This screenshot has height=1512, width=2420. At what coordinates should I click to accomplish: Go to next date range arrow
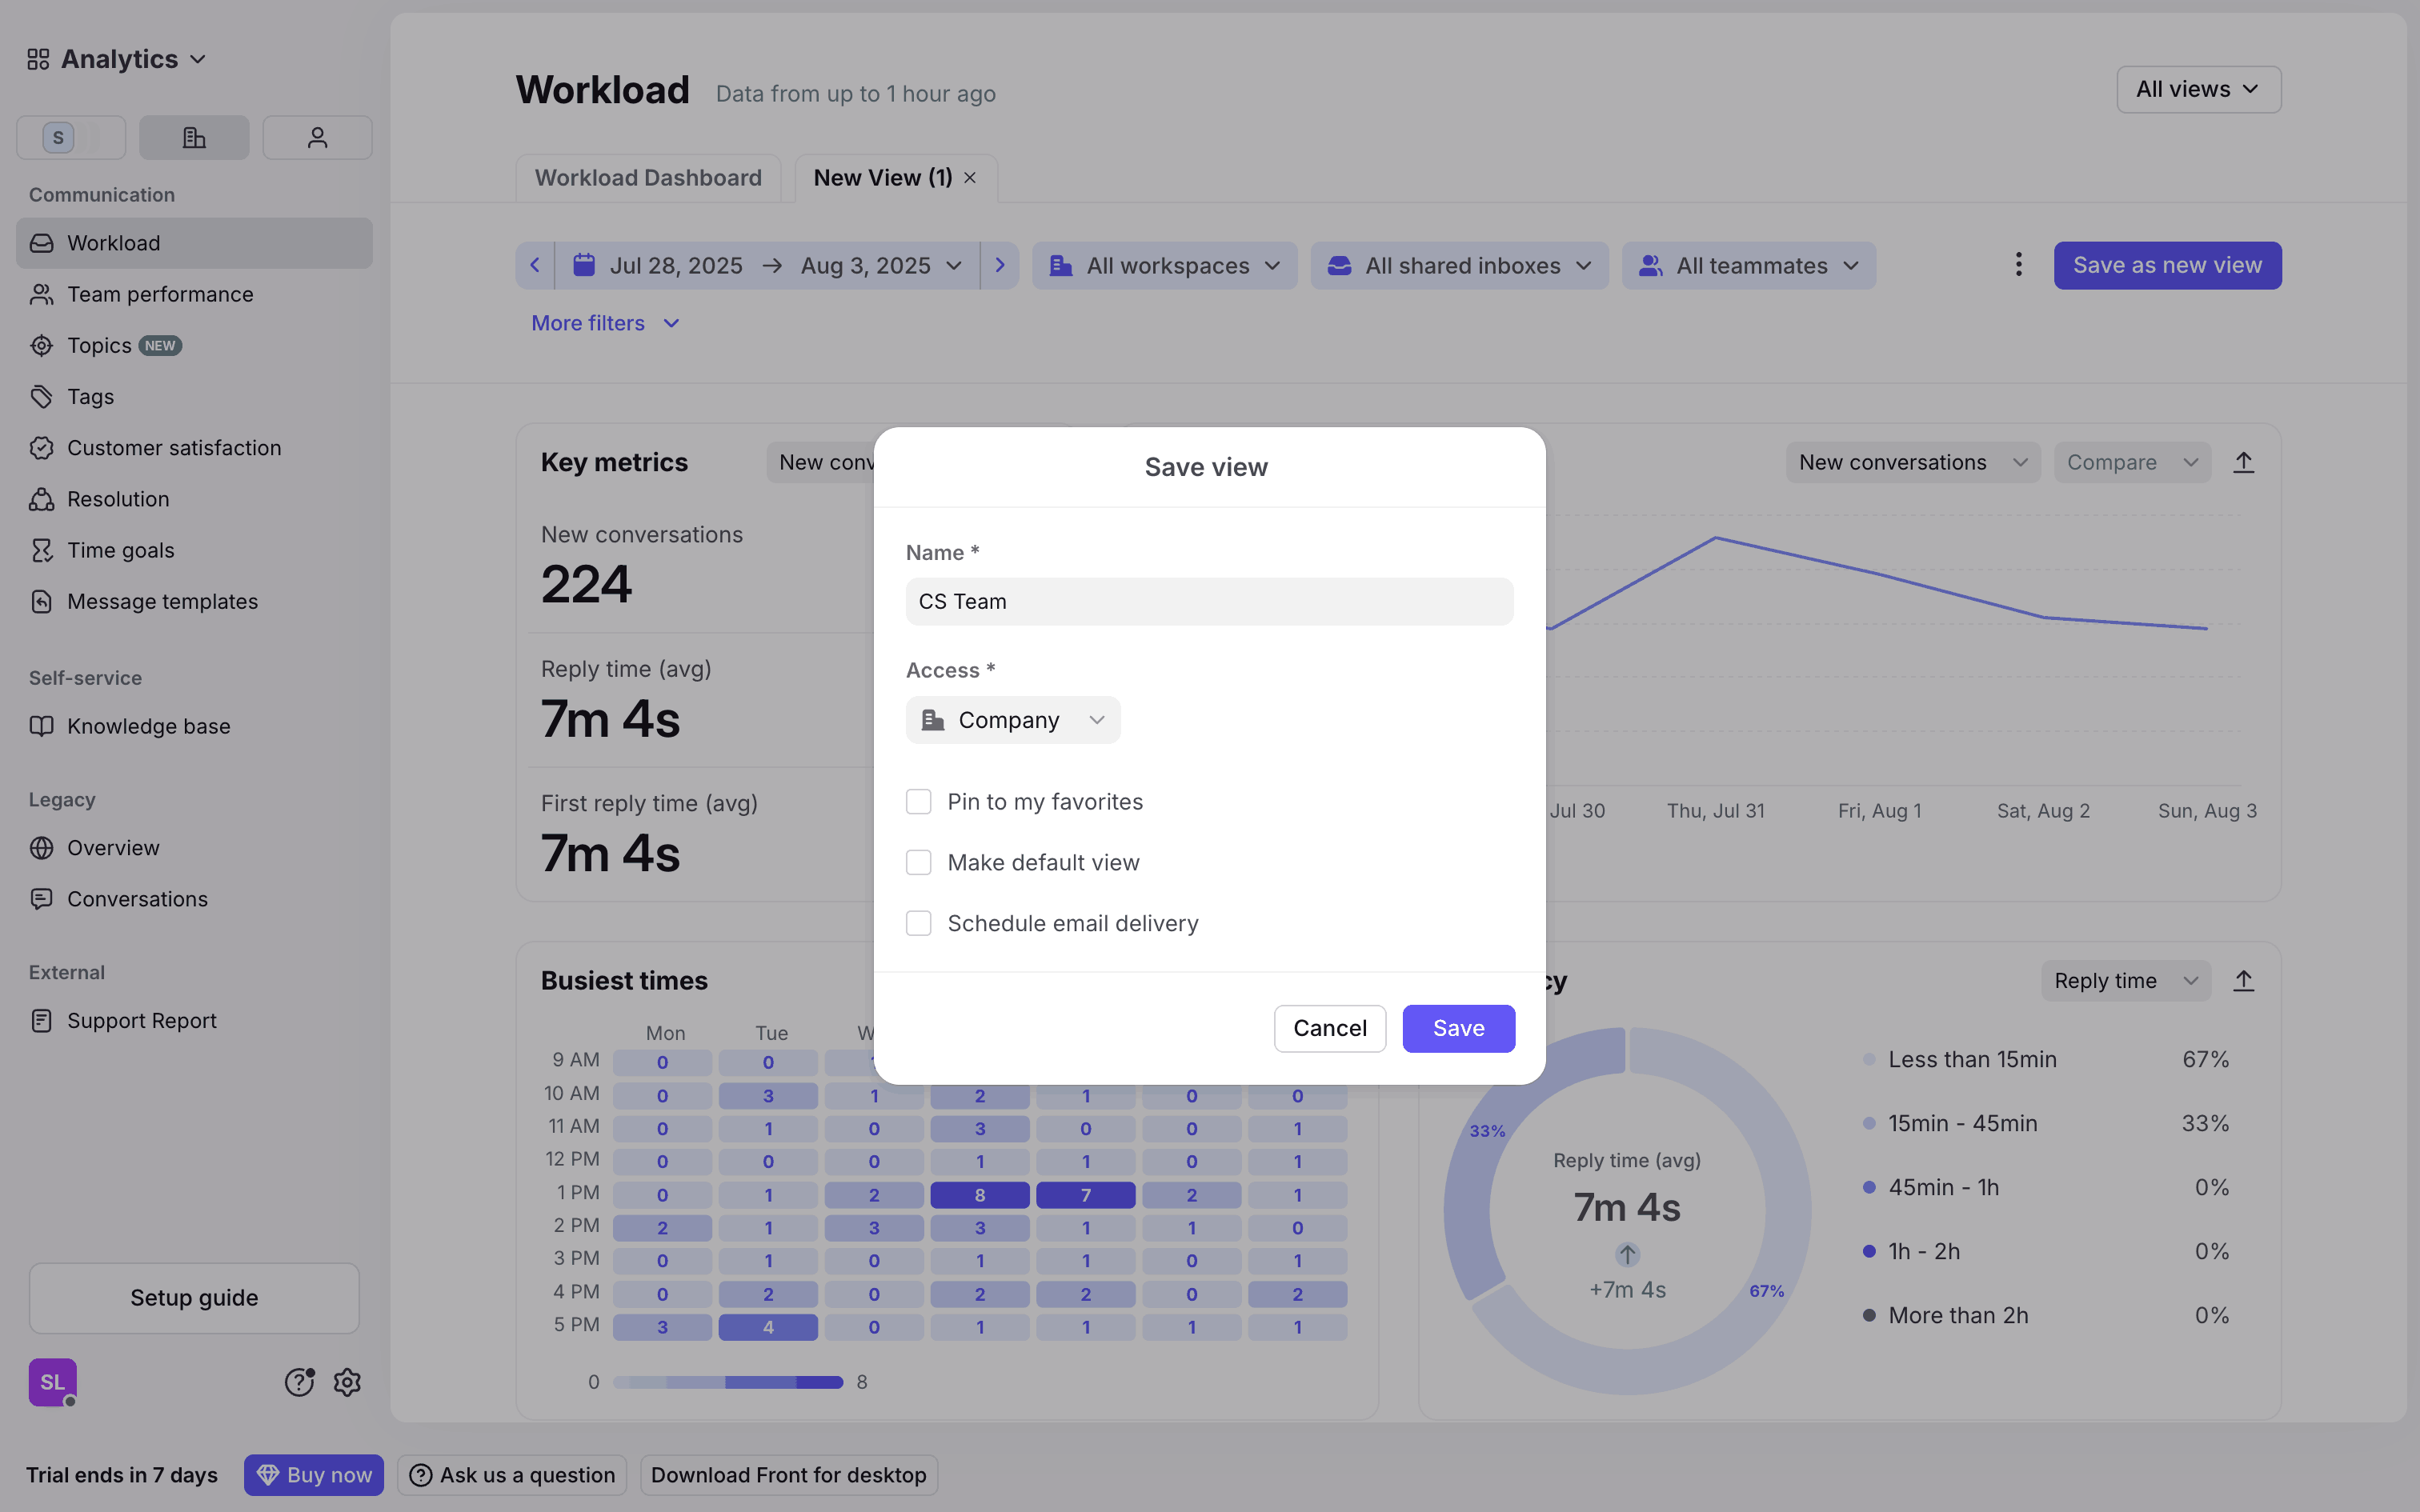[999, 265]
